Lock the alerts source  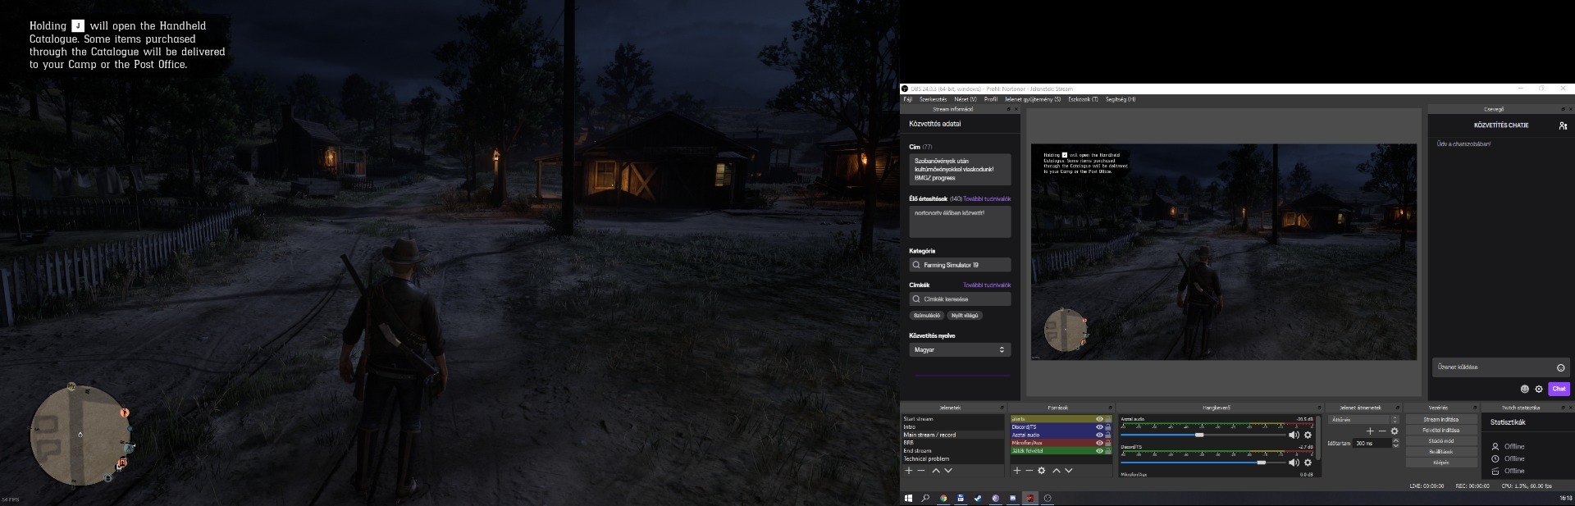(x=1108, y=419)
